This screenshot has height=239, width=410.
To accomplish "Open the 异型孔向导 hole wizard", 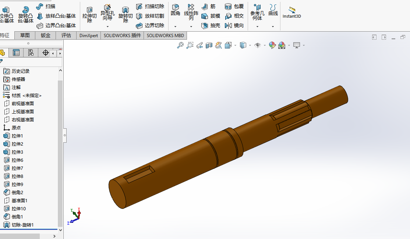I will click(x=107, y=12).
